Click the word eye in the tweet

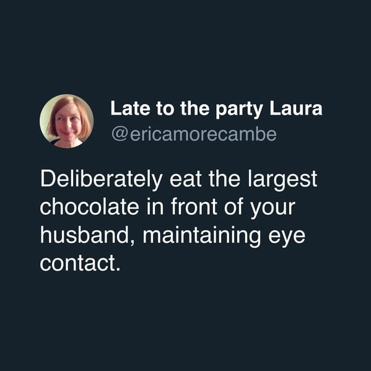287,238
